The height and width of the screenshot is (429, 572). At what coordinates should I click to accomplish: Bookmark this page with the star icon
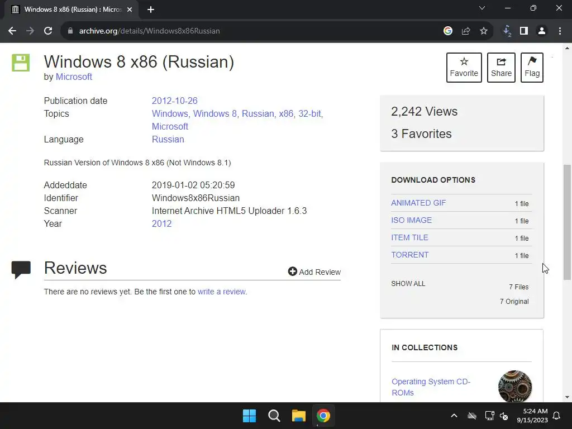[x=484, y=31]
